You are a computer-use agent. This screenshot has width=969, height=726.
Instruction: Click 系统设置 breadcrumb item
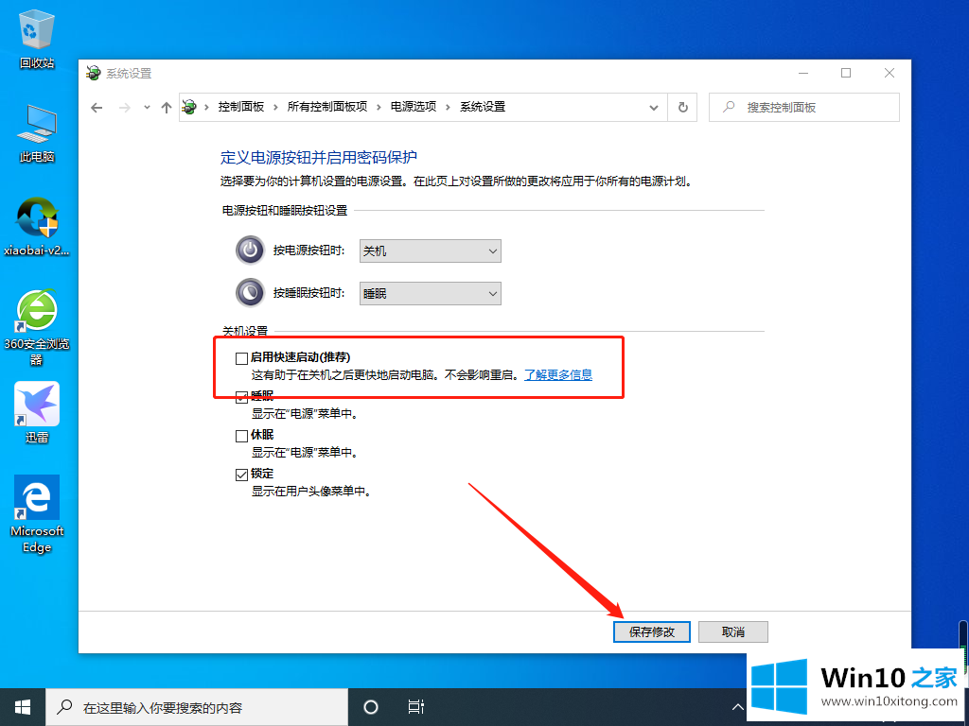tap(483, 107)
